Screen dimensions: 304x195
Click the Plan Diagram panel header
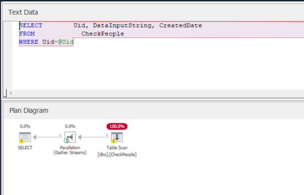coord(29,110)
